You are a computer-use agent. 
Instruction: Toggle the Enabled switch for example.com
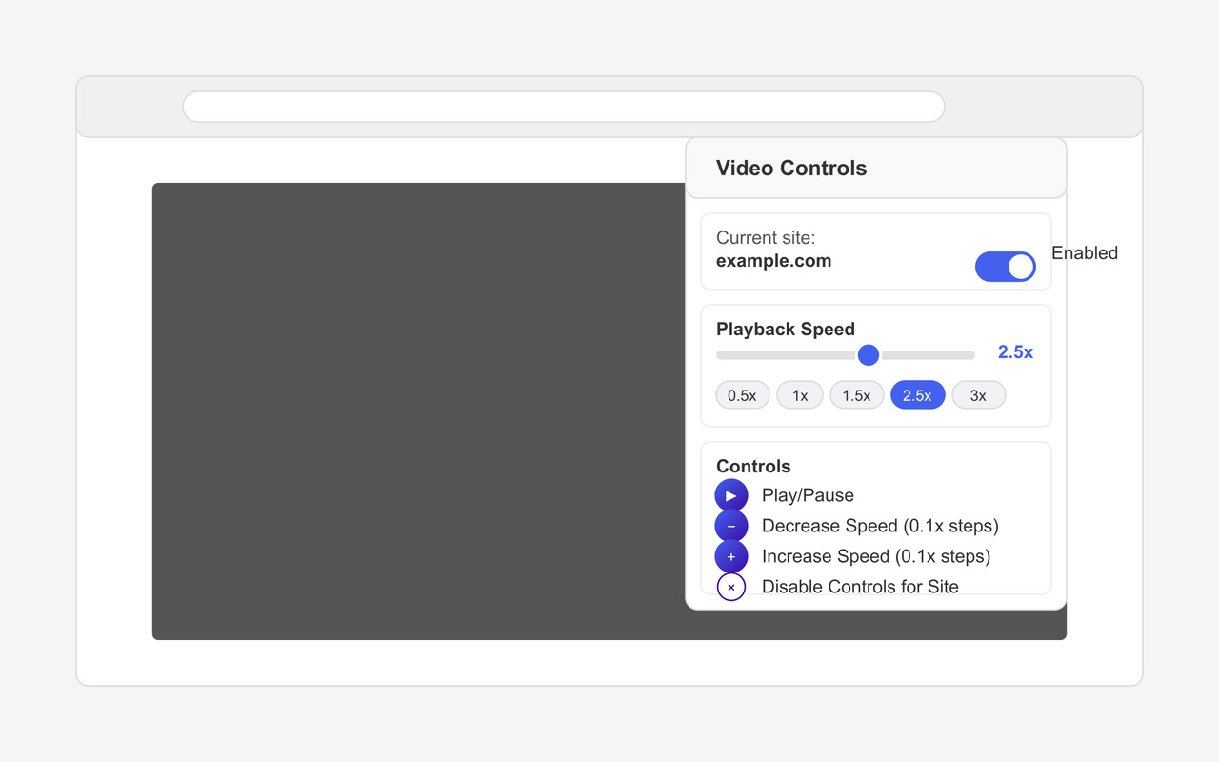point(1005,267)
